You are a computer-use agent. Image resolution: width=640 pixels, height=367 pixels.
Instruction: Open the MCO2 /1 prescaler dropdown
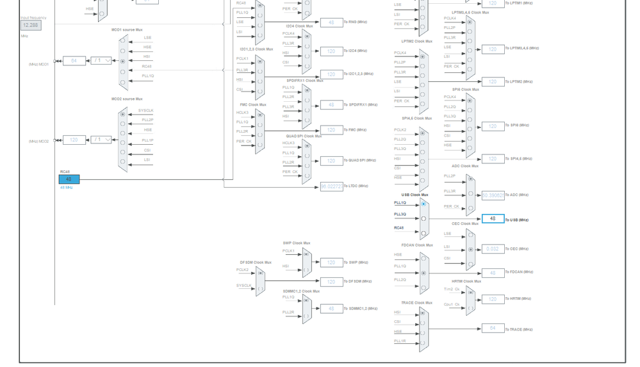[101, 140]
